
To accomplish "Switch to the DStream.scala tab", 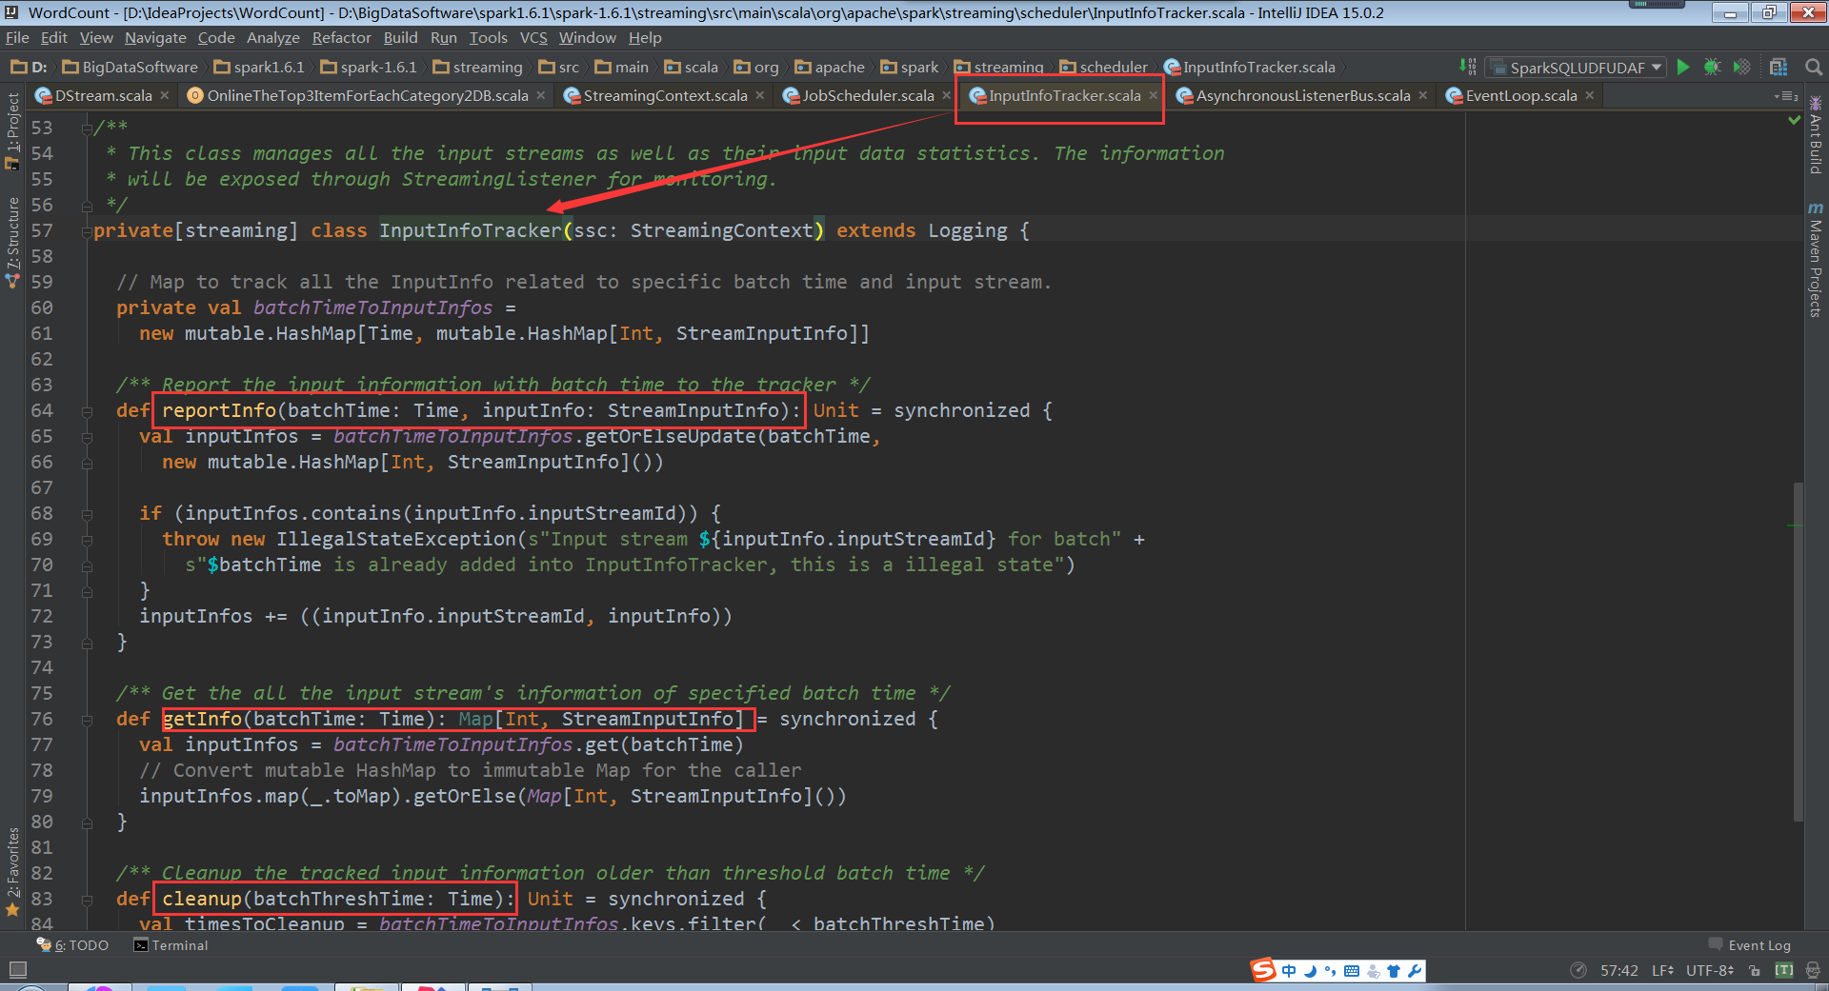I will click(x=103, y=96).
